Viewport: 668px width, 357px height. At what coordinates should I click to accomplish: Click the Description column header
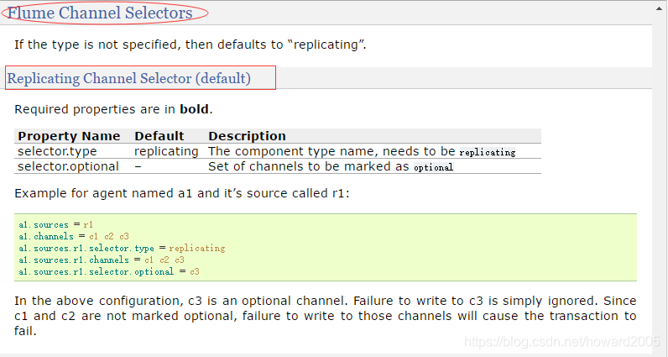247,136
